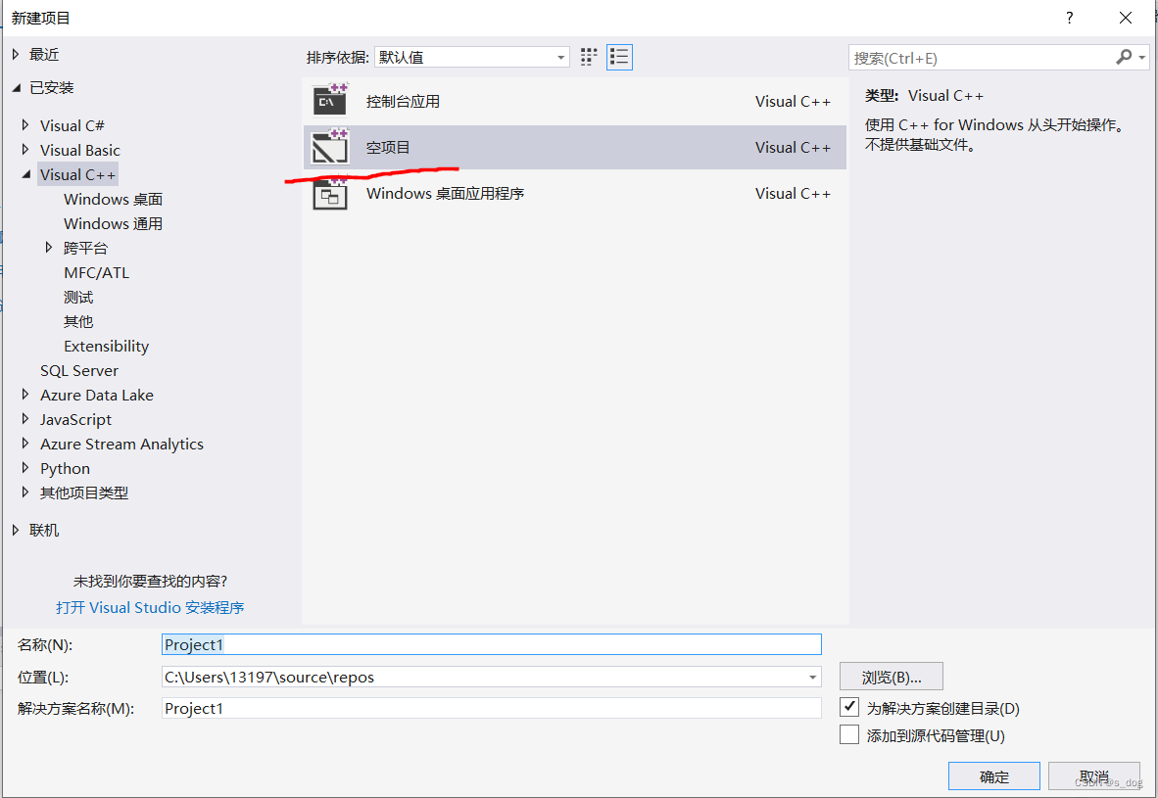Click the Empty Project (空项目) template icon
The width and height of the screenshot is (1158, 798).
(330, 146)
